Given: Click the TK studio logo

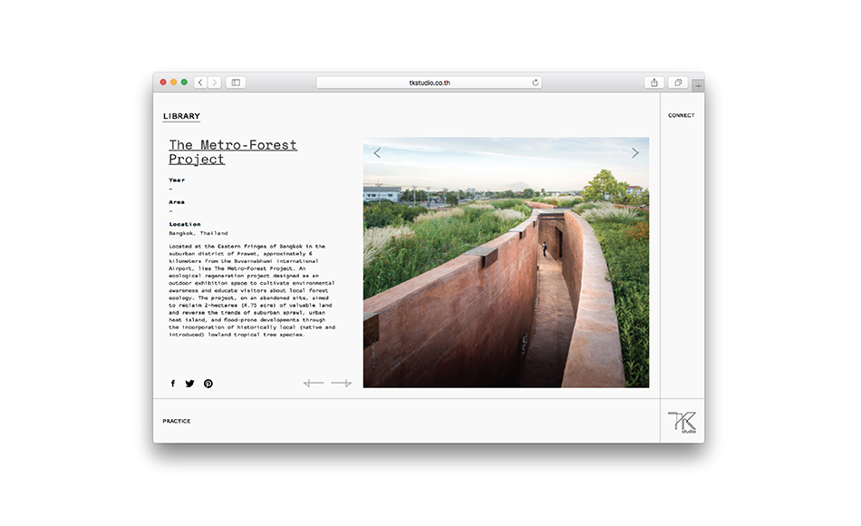Looking at the screenshot, I should click(x=682, y=422).
